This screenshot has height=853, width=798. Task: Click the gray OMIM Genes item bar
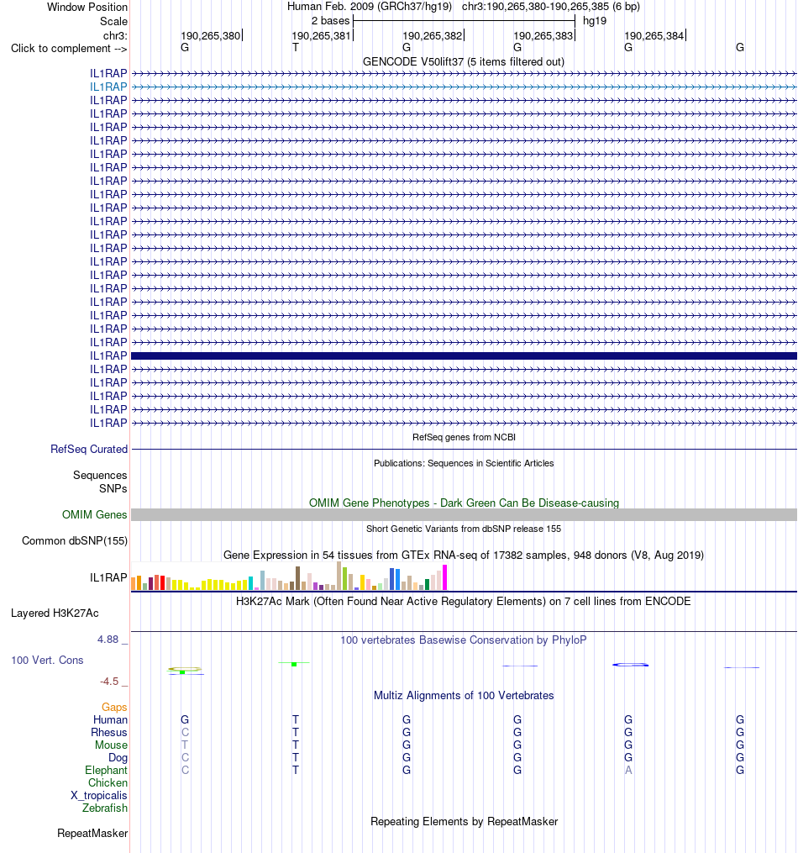(464, 514)
